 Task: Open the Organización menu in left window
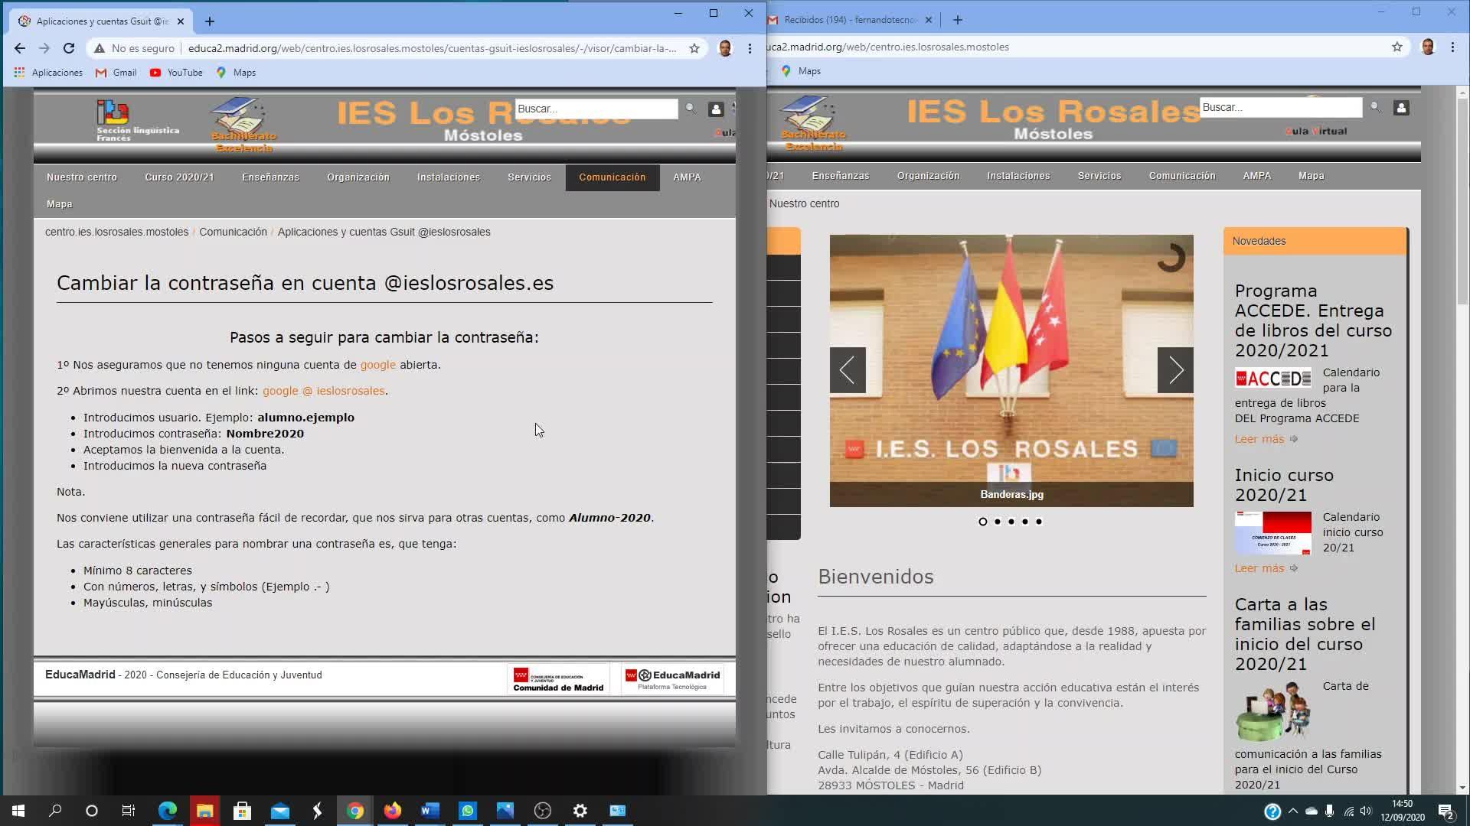[358, 177]
